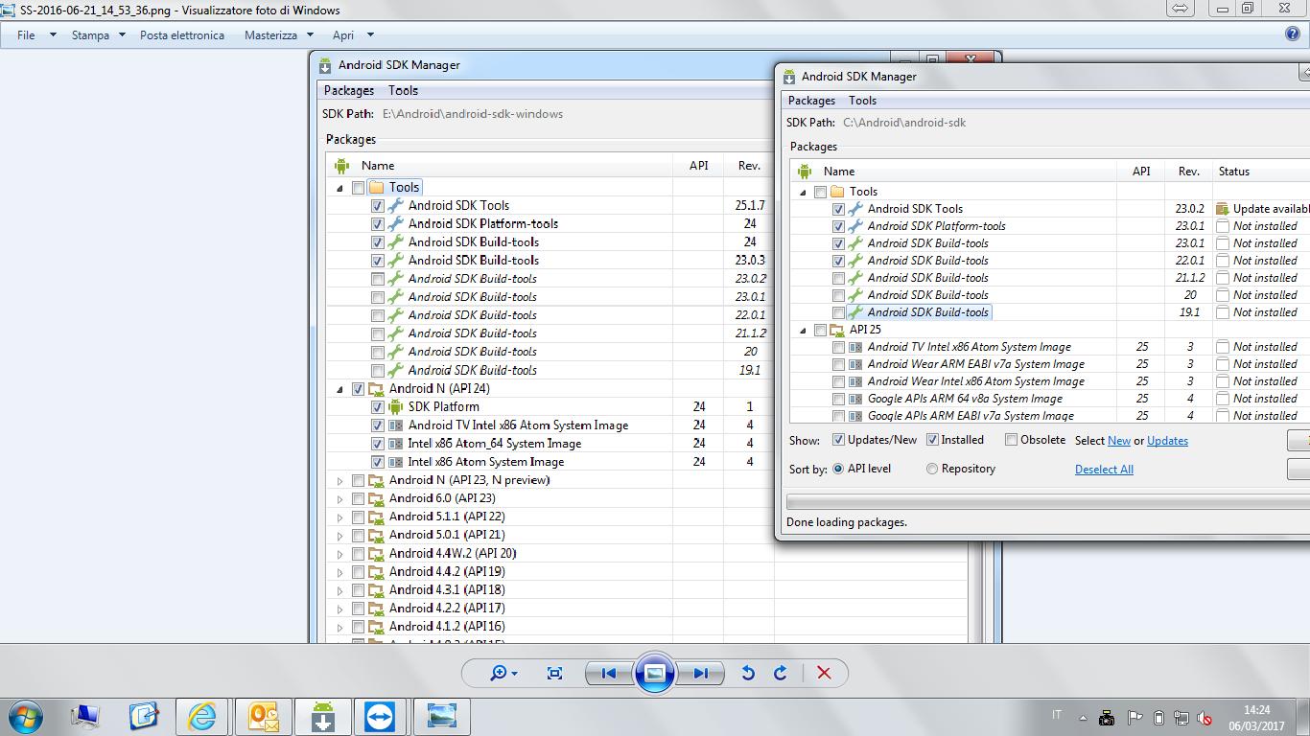Viewport: 1310px width, 736px height.
Task: Rotate the photo clockwise
Action: coord(781,673)
